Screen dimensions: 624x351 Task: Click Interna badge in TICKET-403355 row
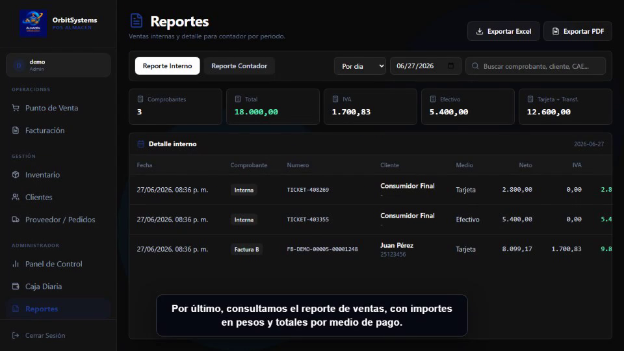pos(244,220)
